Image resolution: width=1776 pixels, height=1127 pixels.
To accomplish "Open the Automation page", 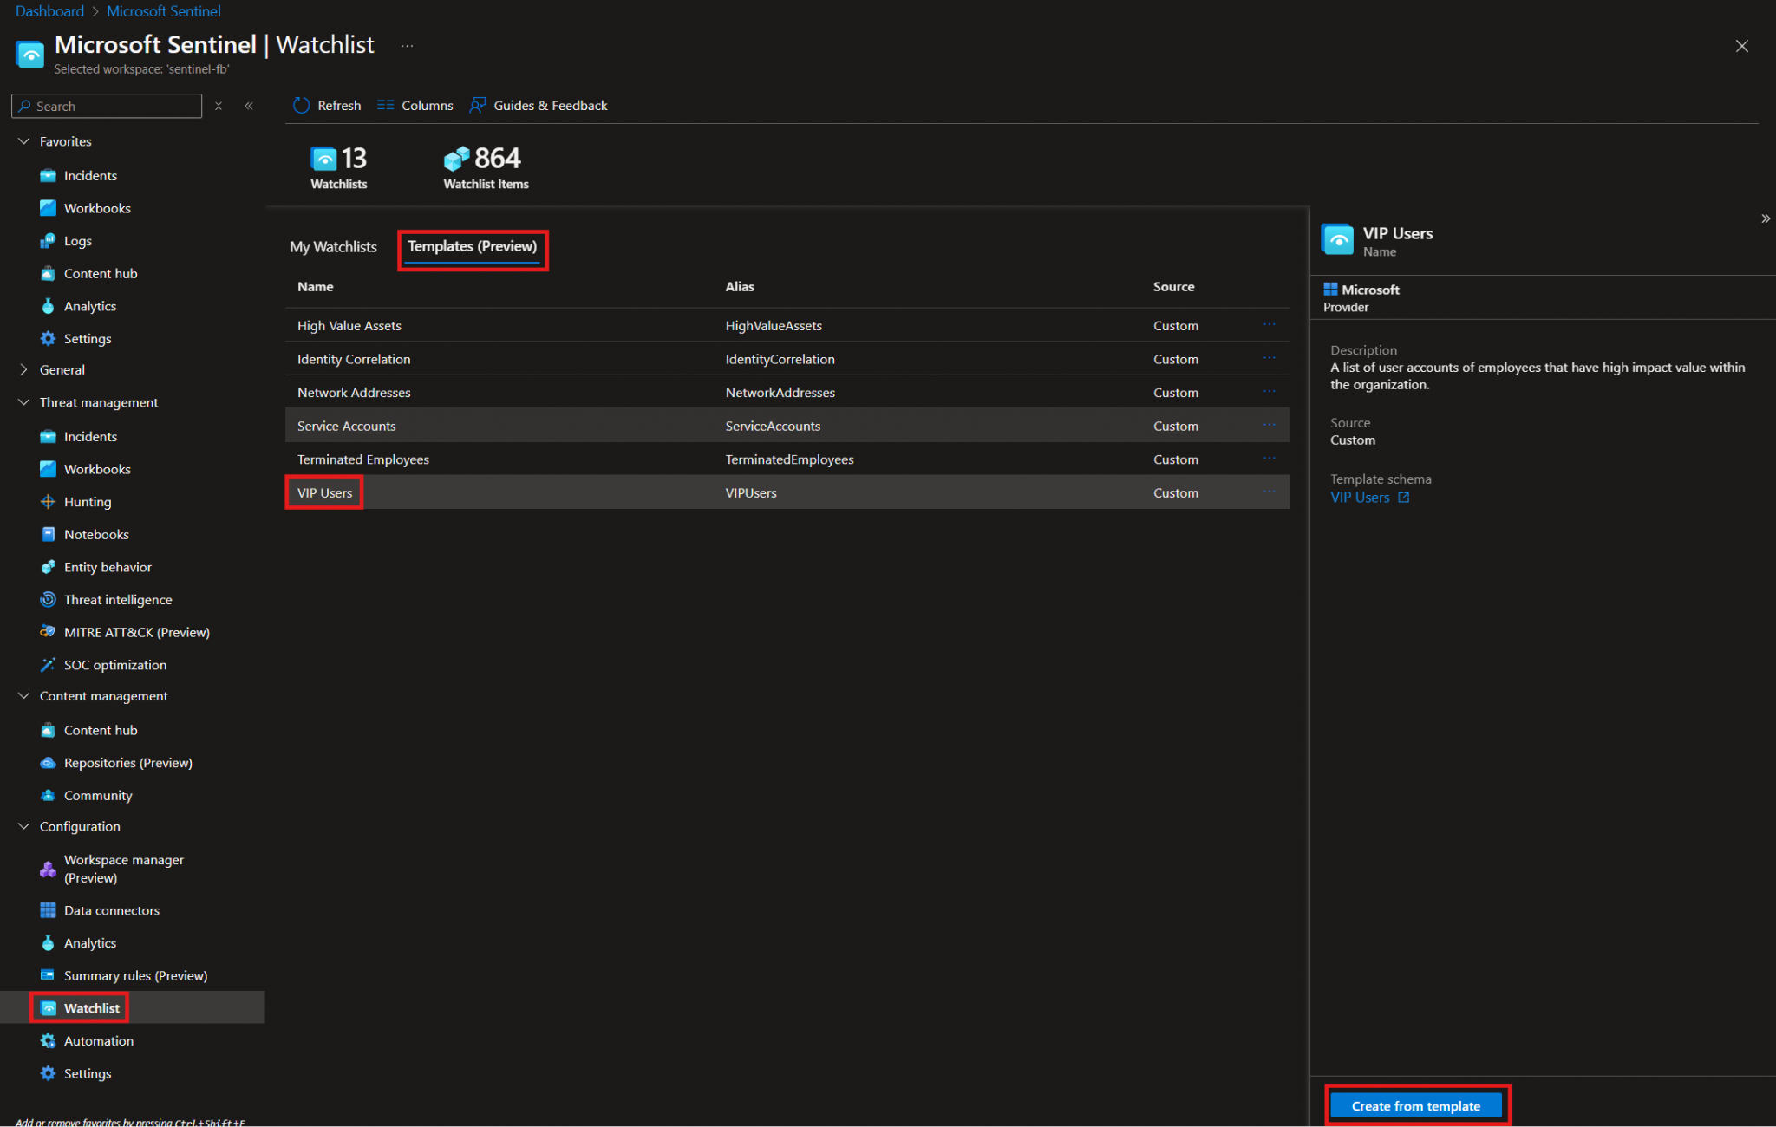I will click(x=98, y=1040).
